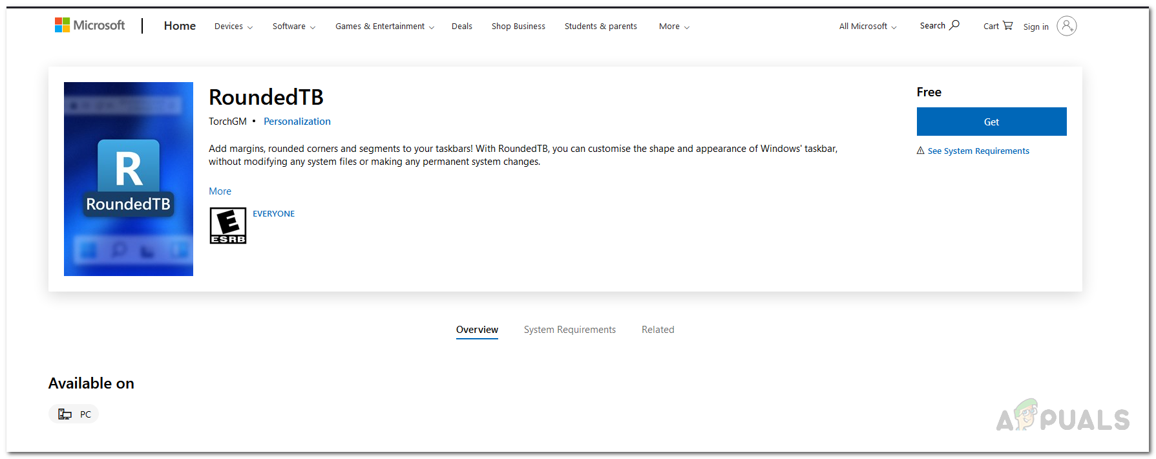Switch to the System Requirements tab
This screenshot has height=459, width=1156.
(569, 330)
